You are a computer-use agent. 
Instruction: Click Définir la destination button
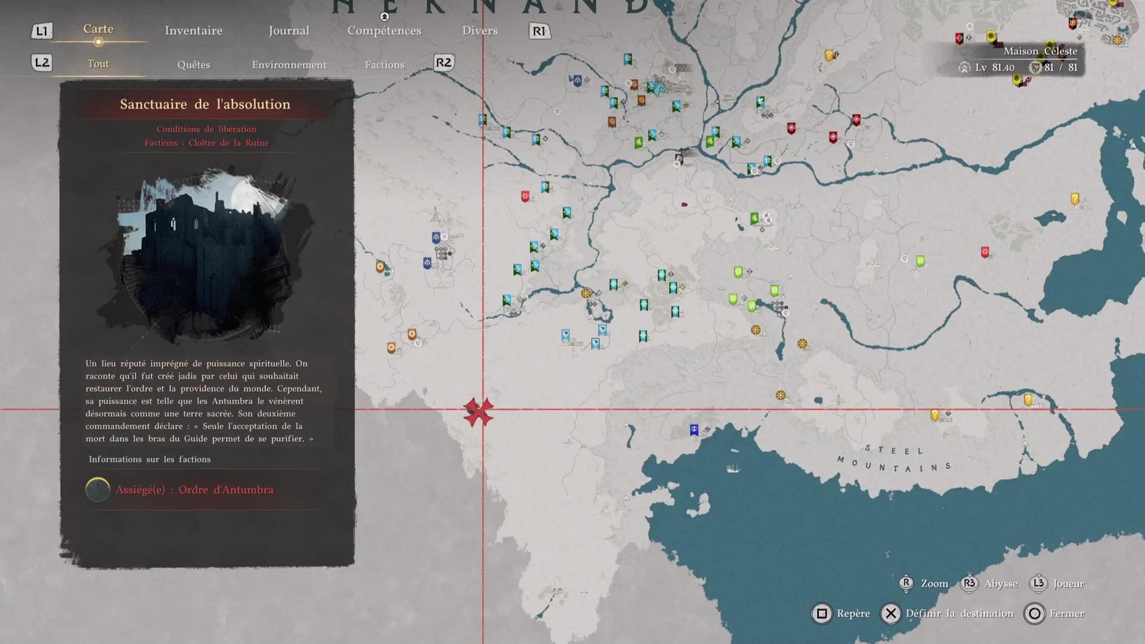pyautogui.click(x=890, y=614)
